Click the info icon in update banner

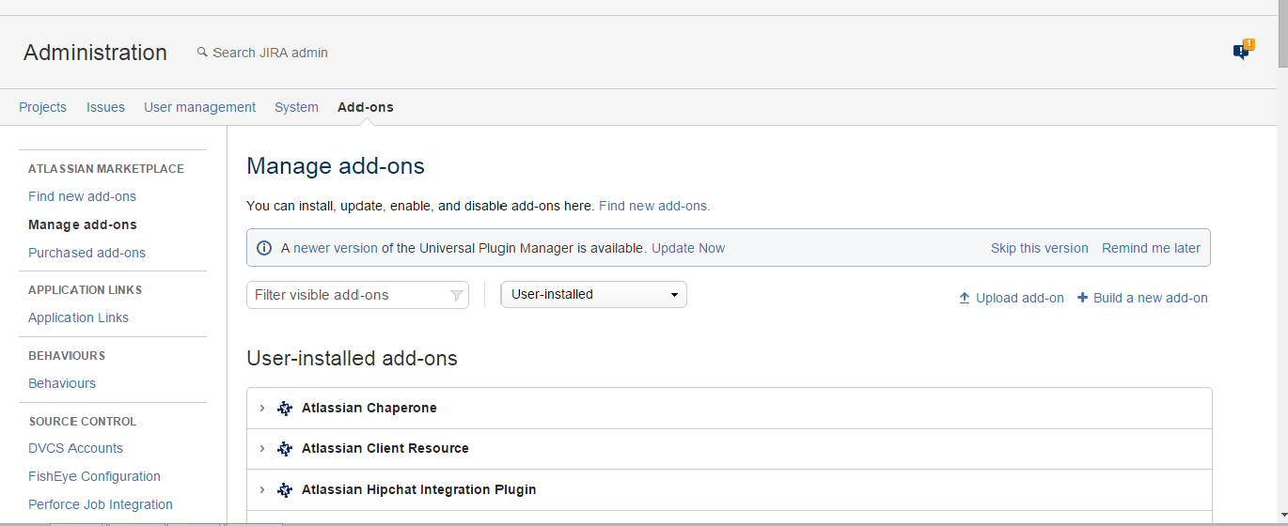(265, 248)
